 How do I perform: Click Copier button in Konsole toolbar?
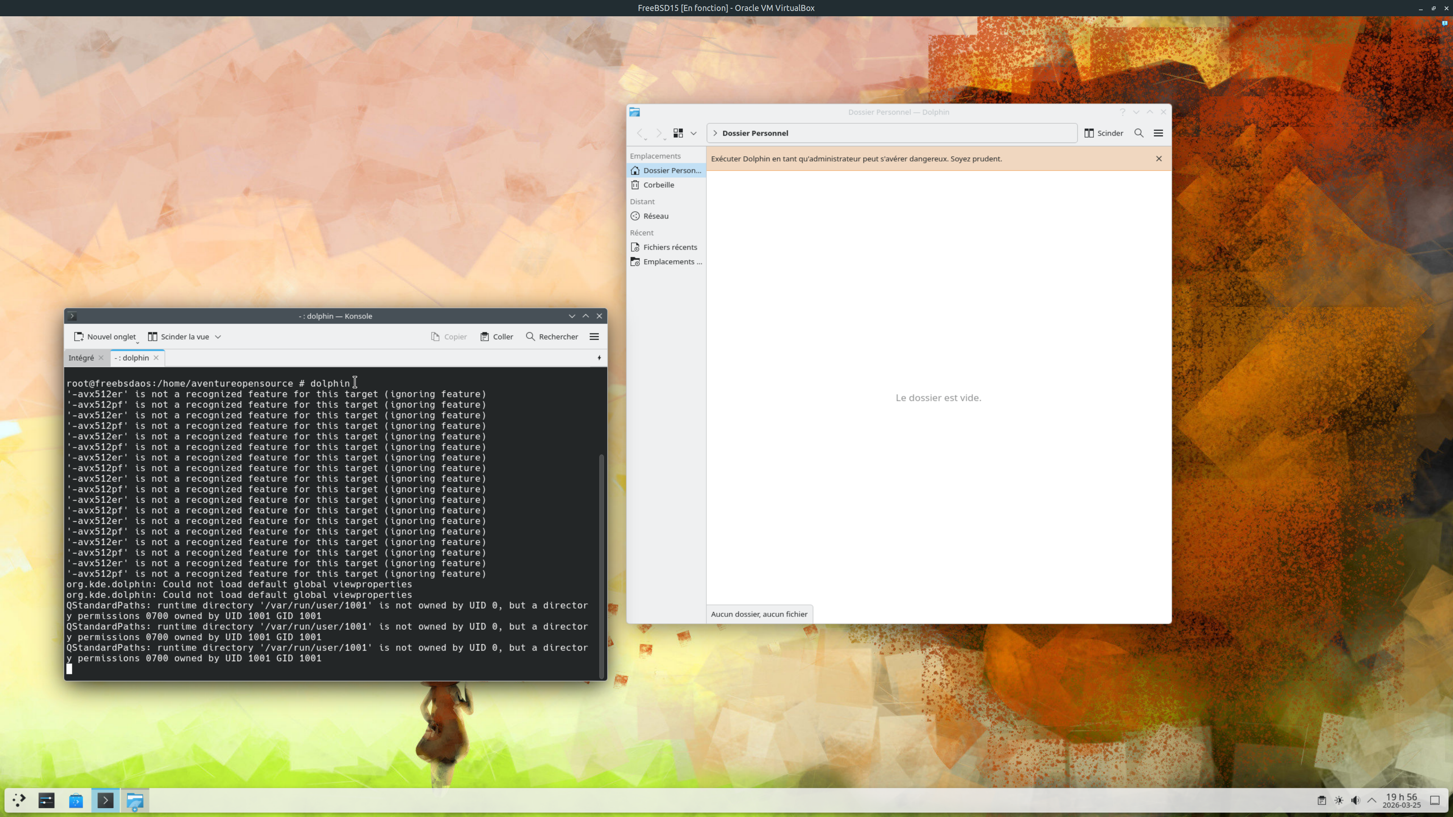pyautogui.click(x=449, y=337)
